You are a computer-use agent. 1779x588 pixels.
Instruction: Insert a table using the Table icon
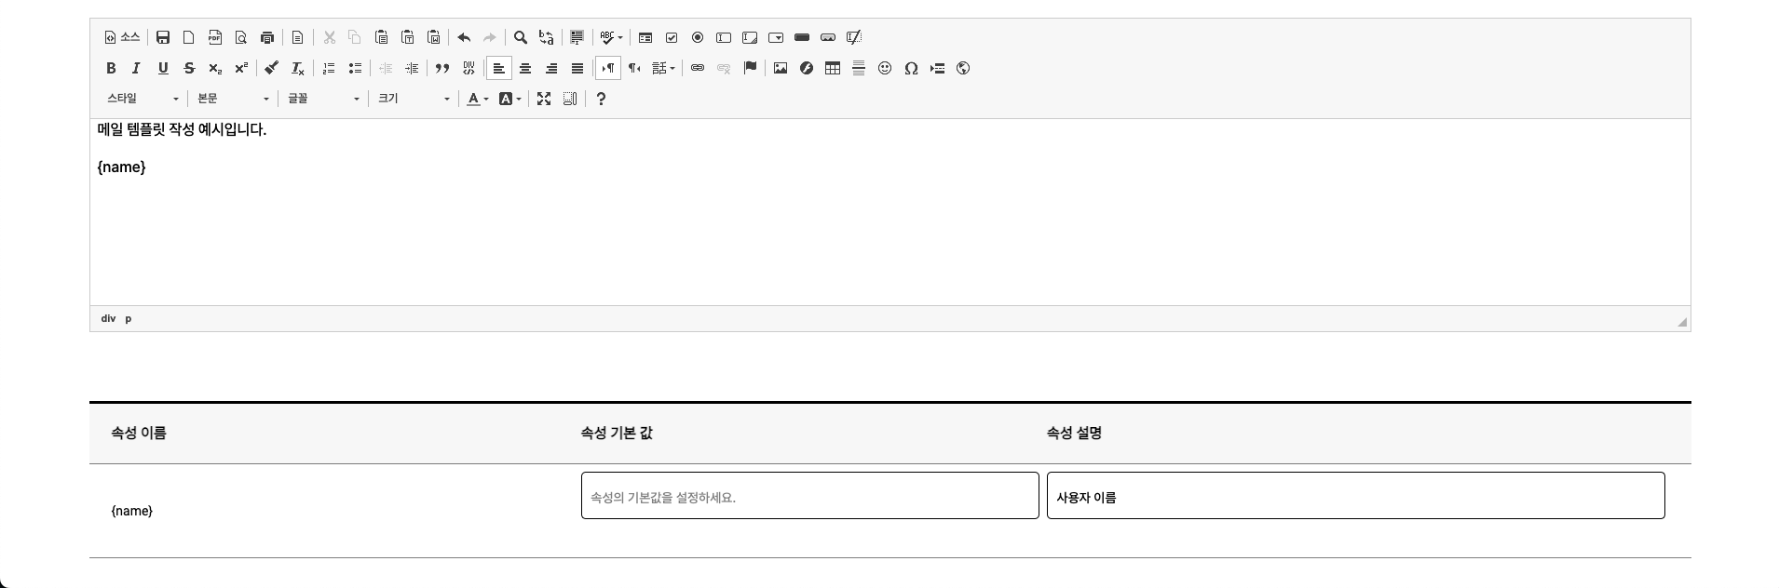[833, 68]
